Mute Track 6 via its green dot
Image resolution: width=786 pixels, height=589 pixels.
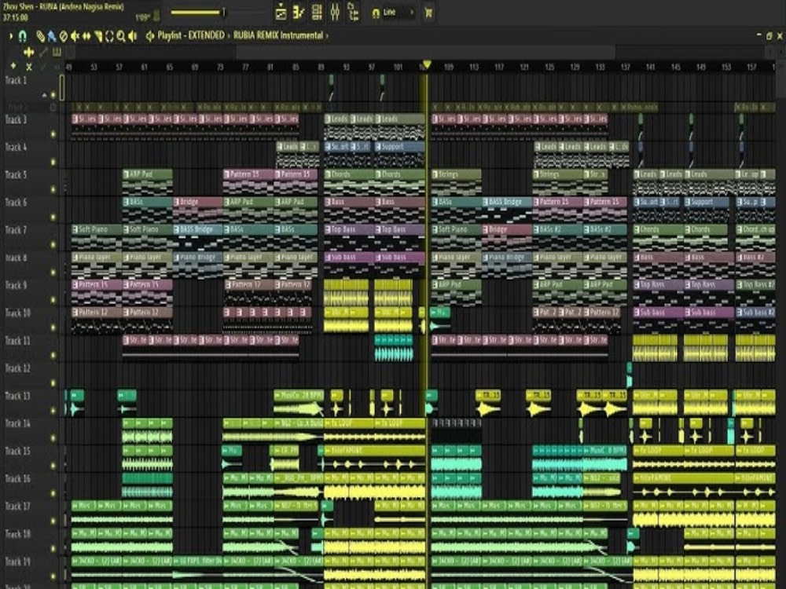[53, 217]
